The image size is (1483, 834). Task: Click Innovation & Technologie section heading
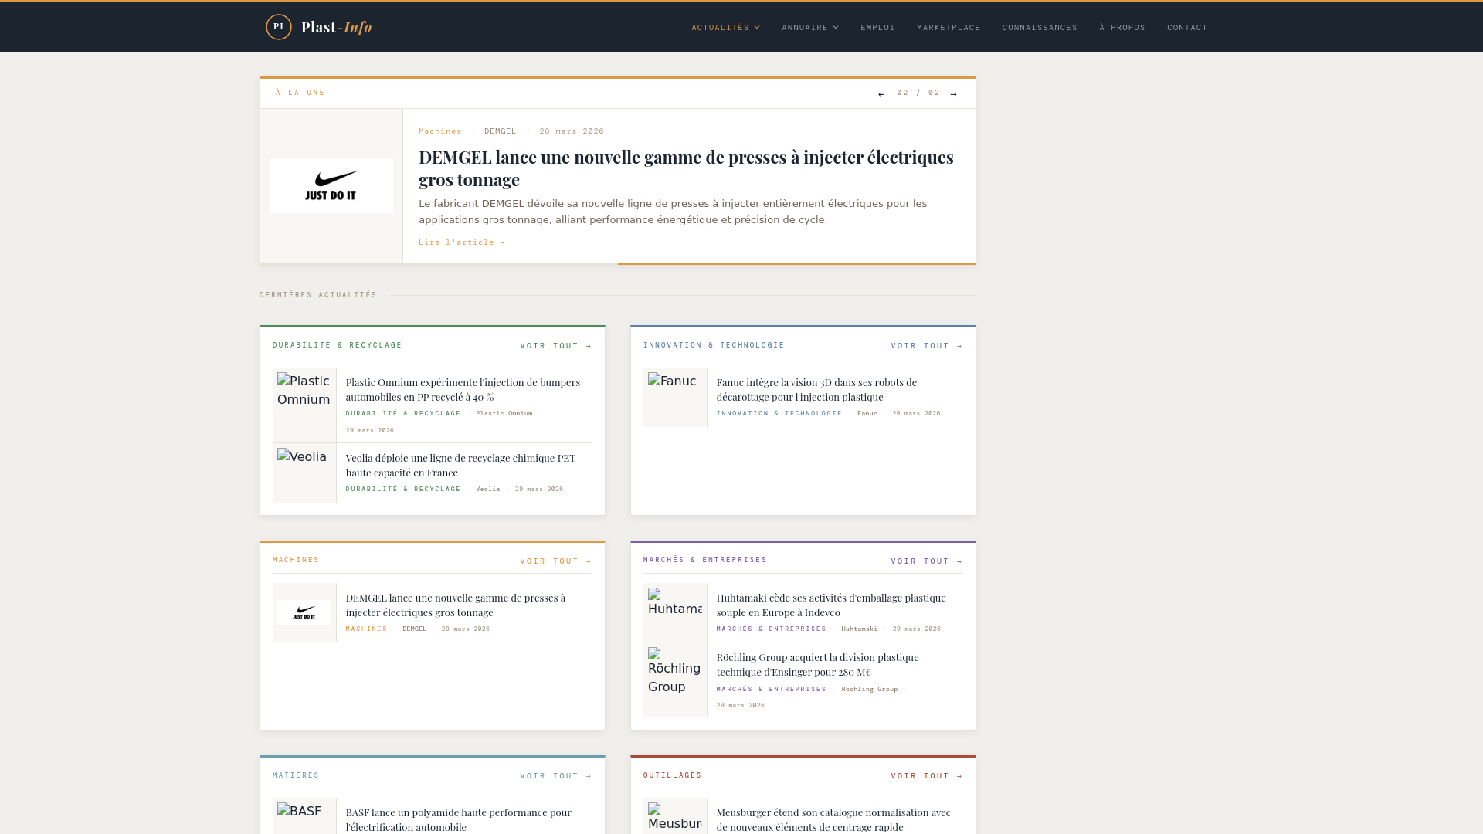click(x=714, y=345)
